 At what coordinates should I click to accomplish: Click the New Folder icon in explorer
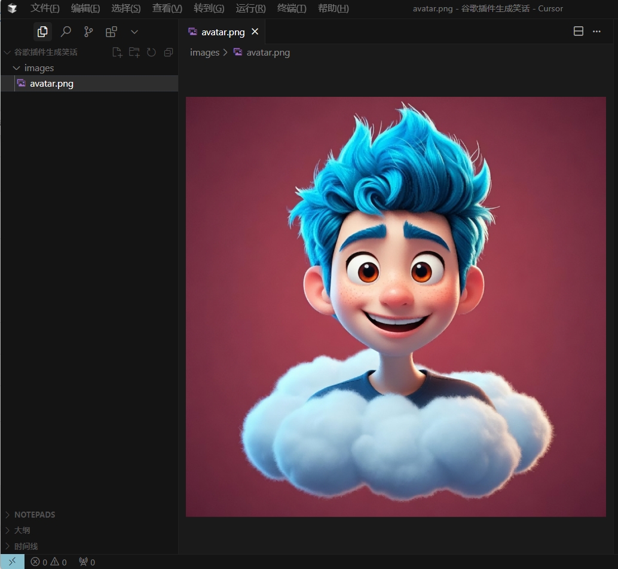134,53
